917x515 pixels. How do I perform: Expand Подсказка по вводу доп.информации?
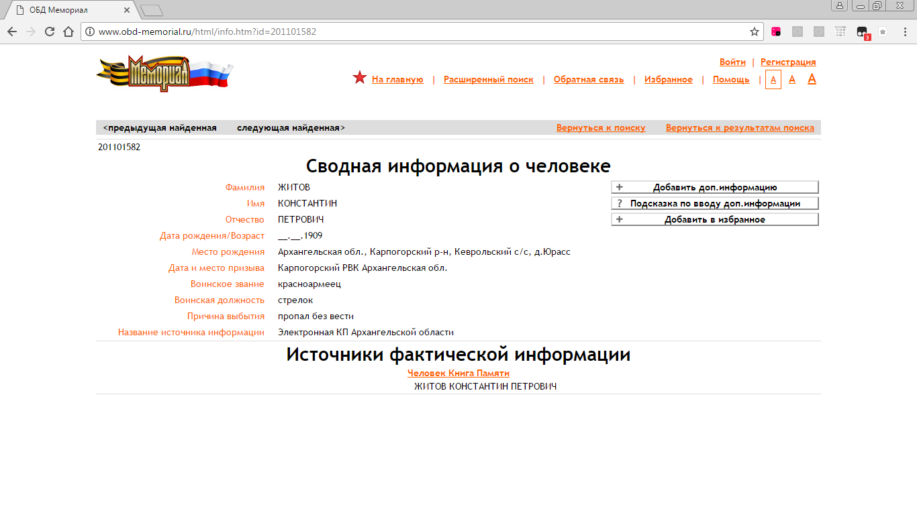pyautogui.click(x=715, y=203)
